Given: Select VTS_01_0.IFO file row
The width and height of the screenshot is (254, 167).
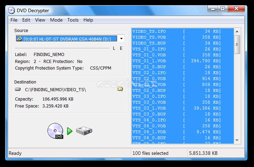Looking at the screenshot, I should pyautogui.click(x=183, y=49).
